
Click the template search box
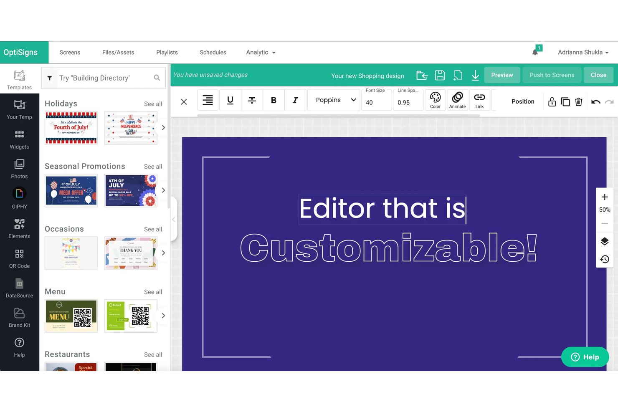104,78
